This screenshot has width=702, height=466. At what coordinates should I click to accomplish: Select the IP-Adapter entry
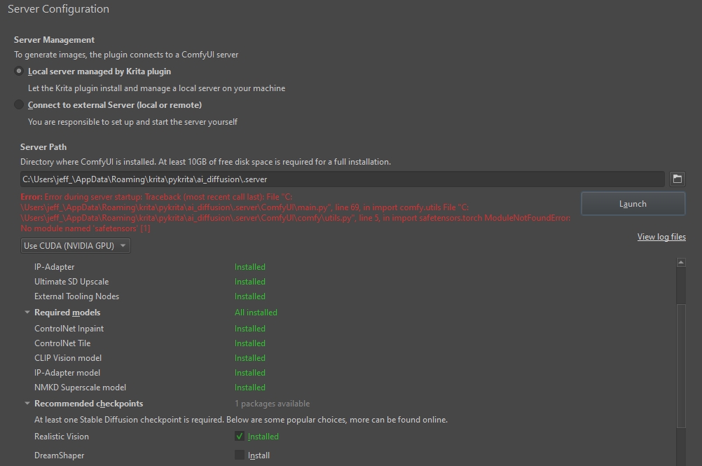pos(55,266)
